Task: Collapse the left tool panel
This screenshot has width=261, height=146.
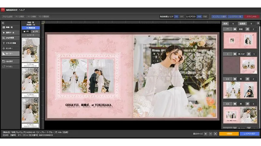Action: [3, 23]
